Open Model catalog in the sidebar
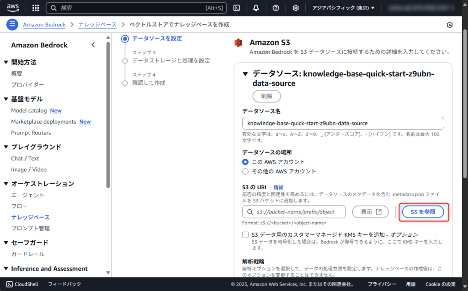 pos(29,110)
